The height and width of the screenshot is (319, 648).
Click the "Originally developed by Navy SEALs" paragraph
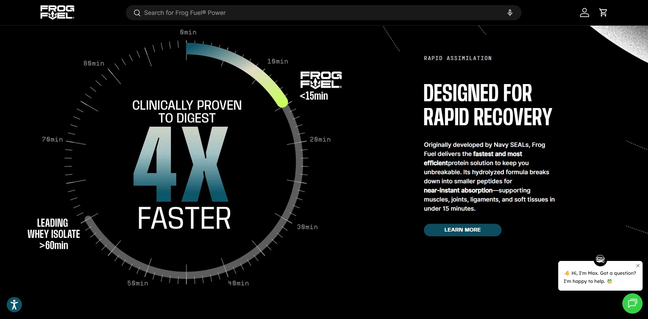tap(489, 177)
